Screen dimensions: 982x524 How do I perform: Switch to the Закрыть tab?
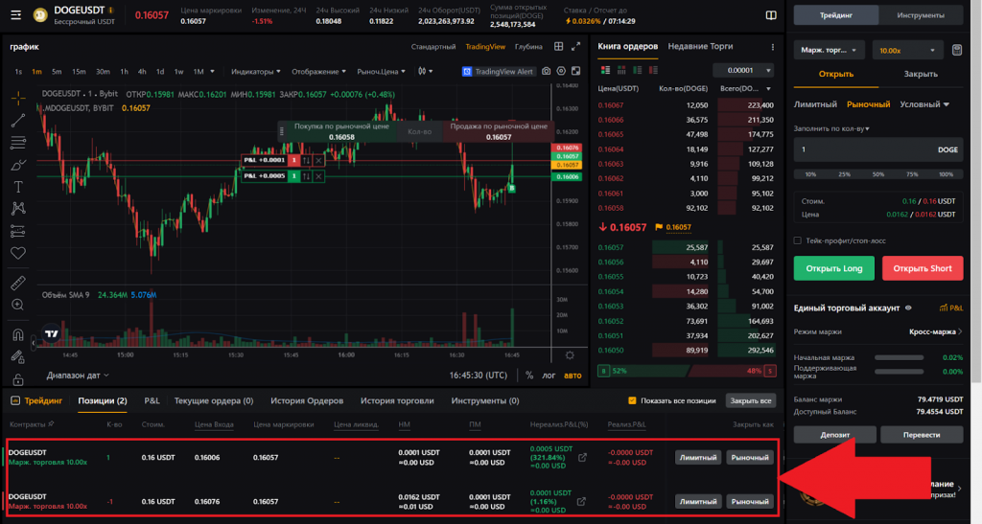point(920,74)
